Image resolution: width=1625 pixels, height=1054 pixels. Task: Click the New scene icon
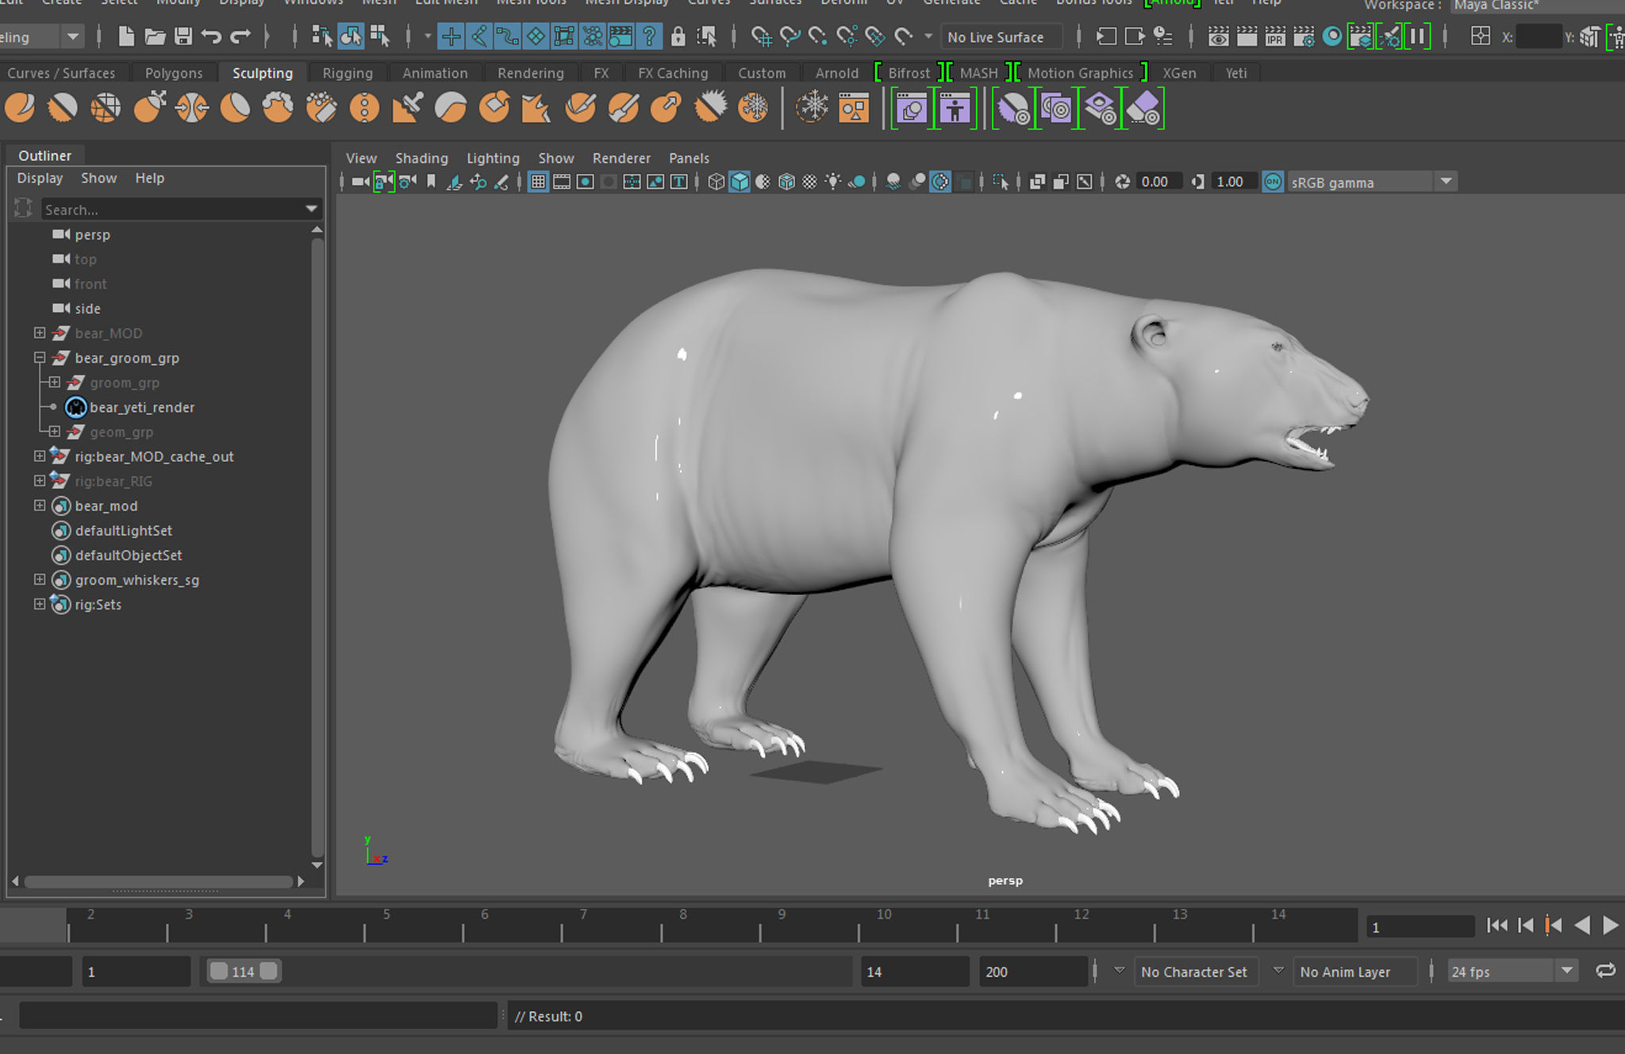(x=126, y=36)
